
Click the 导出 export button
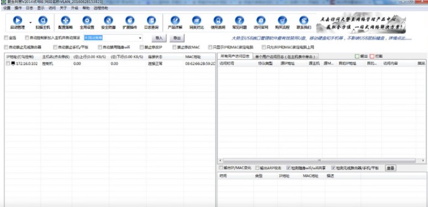177,38
